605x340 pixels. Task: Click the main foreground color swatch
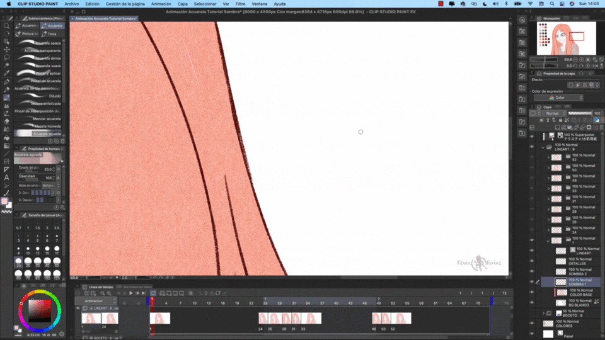tap(4, 201)
